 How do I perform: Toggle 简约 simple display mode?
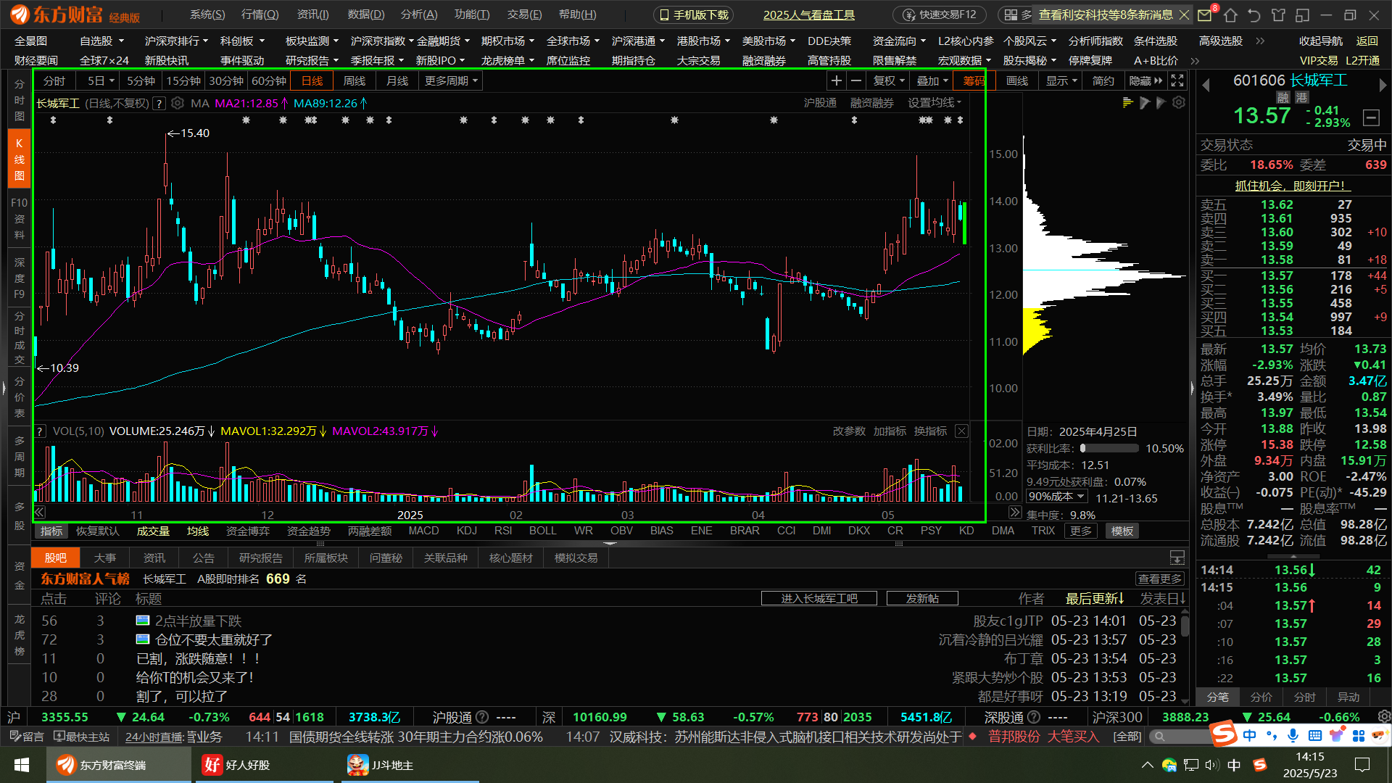click(1103, 80)
